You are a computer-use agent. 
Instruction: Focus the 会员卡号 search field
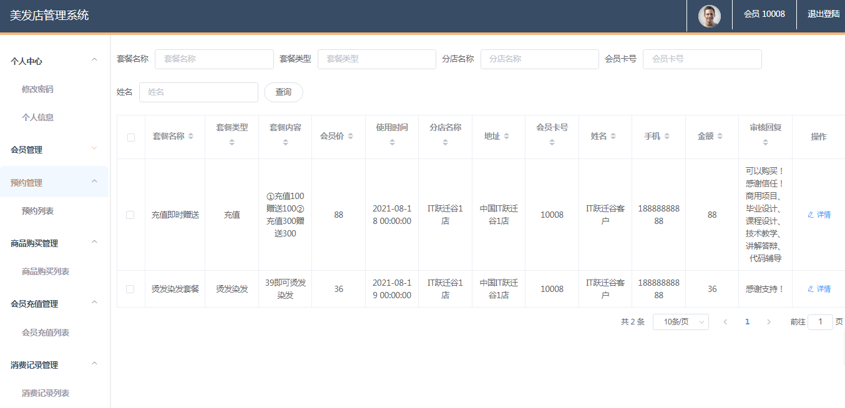click(702, 59)
